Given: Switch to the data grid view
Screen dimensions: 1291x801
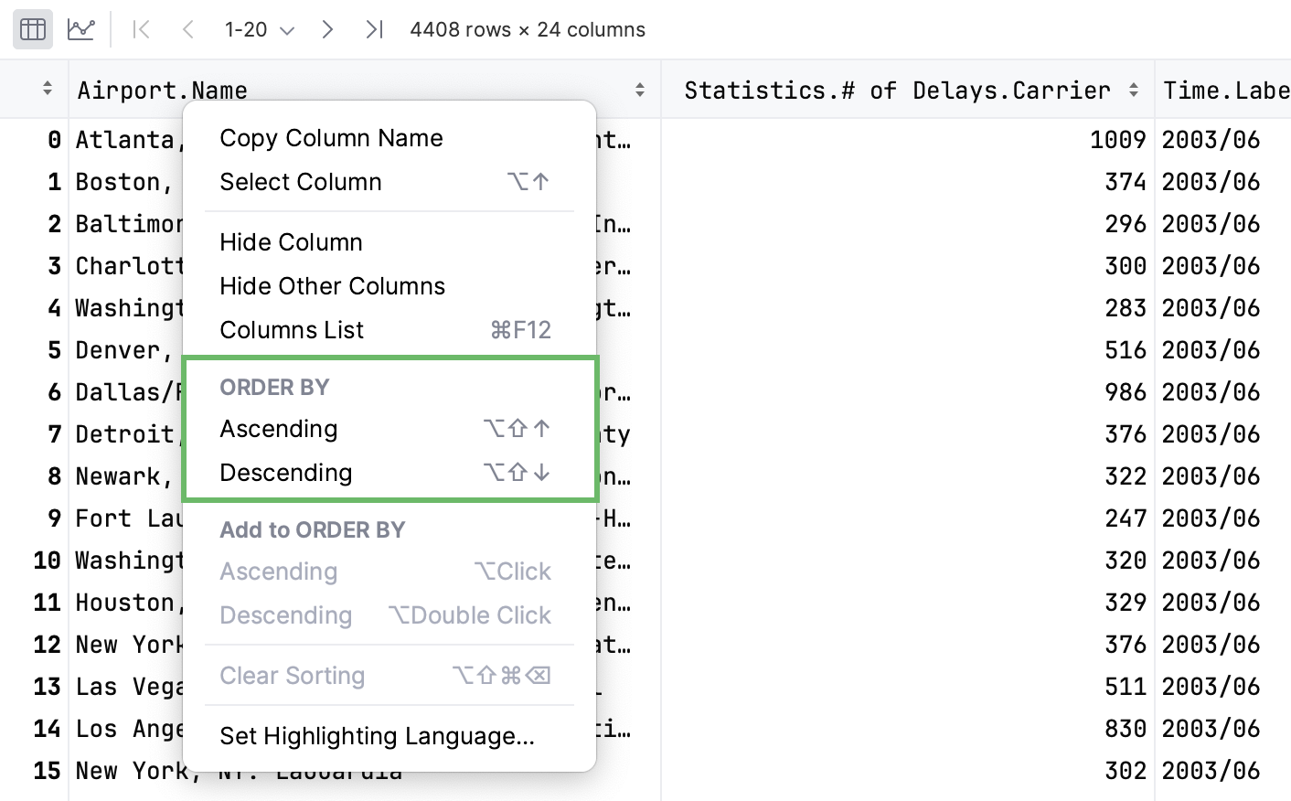Looking at the screenshot, I should tap(32, 28).
